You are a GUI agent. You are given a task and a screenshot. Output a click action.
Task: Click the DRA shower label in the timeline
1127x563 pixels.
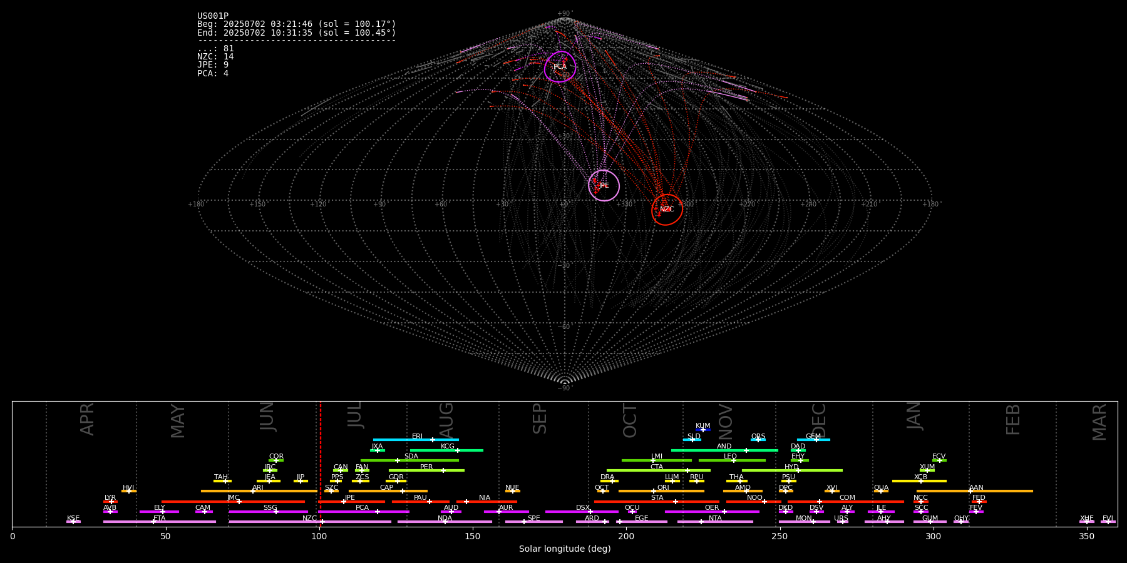[x=607, y=477]
